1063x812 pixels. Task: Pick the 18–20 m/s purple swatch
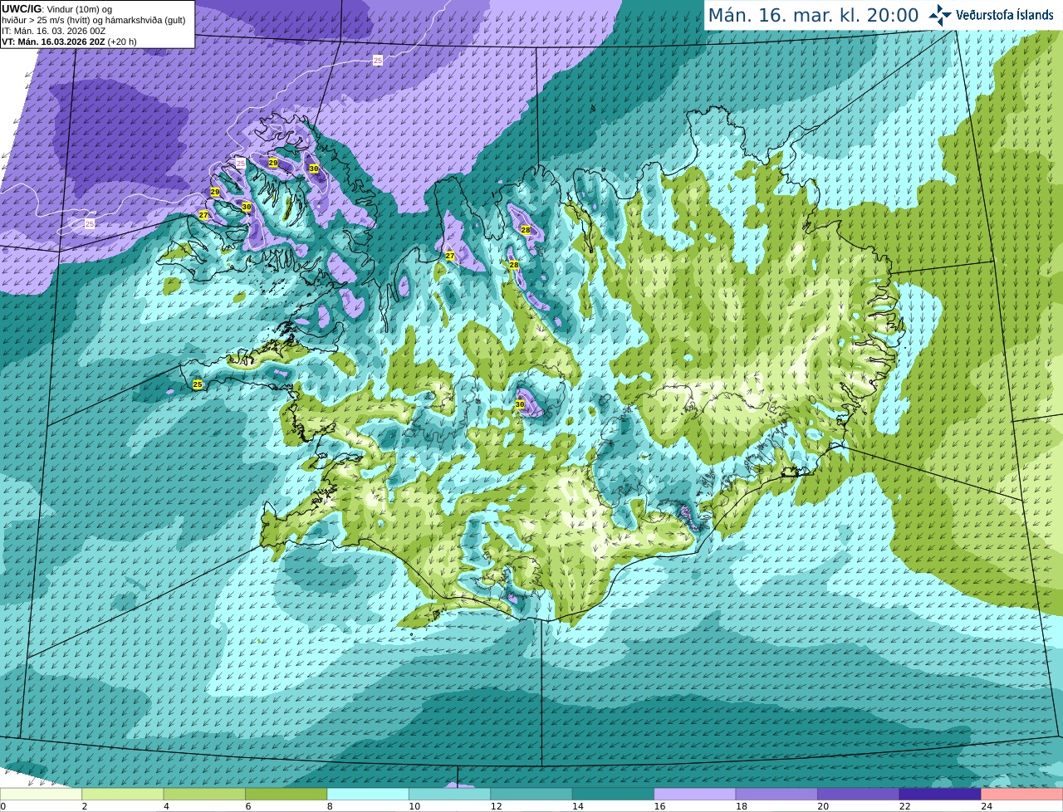(777, 794)
